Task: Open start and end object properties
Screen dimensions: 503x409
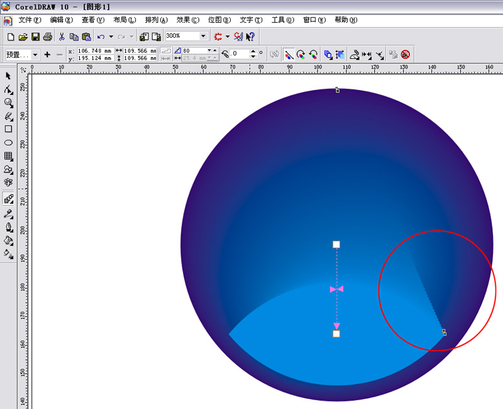Action: [367, 55]
